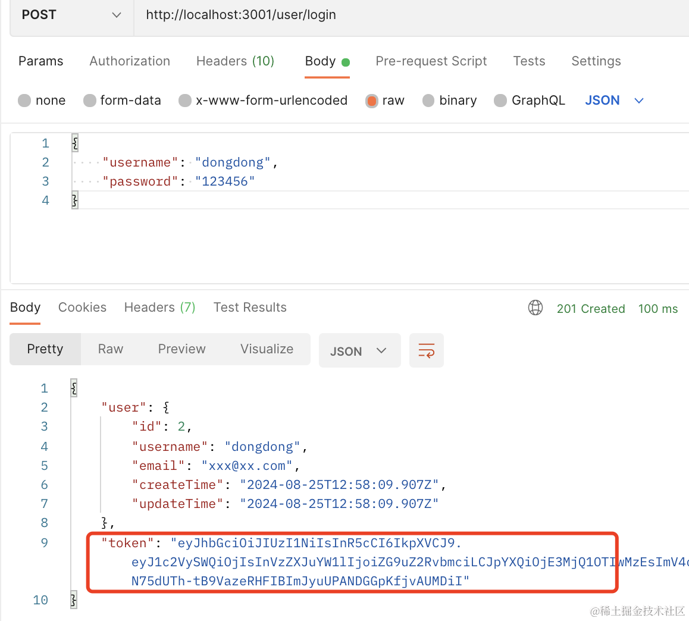The height and width of the screenshot is (621, 689).
Task: Show the Raw response view
Action: [x=111, y=349]
